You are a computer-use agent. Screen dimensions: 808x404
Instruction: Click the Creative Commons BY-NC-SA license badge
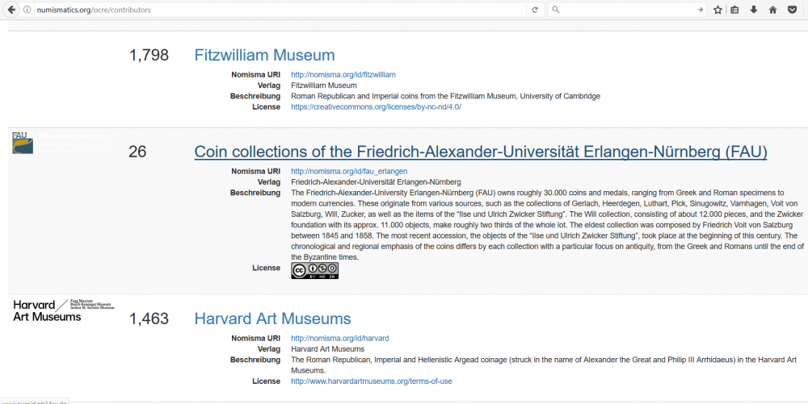[314, 271]
